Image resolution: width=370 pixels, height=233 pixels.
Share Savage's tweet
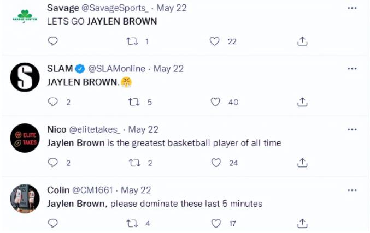(x=302, y=41)
